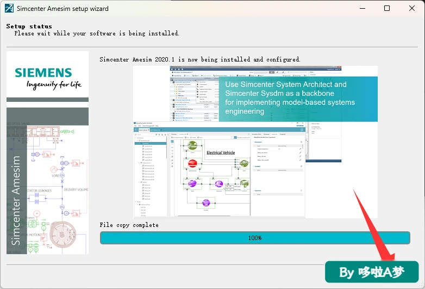
Task: Click the 'File copy complete' status text
Action: click(129, 225)
